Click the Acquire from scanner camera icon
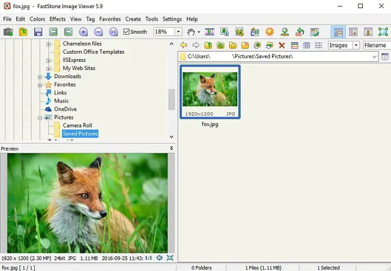The image size is (391, 271). click(8, 32)
